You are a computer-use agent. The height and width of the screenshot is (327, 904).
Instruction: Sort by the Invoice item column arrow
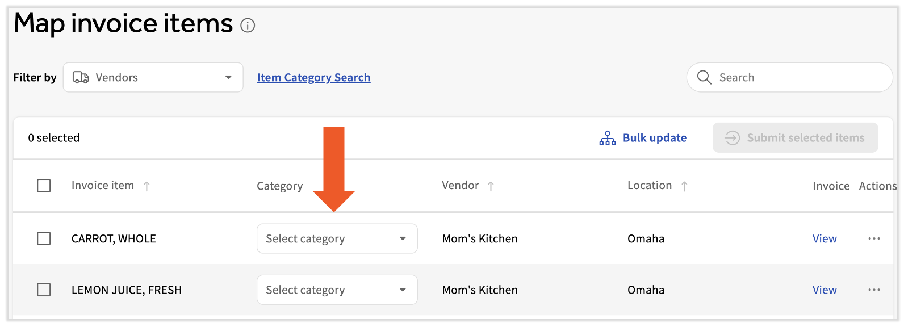tap(147, 186)
